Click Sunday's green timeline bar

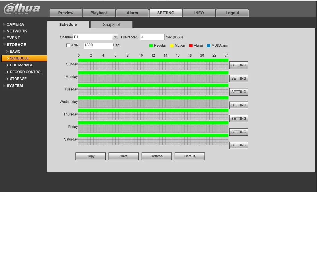pyautogui.click(x=153, y=60)
